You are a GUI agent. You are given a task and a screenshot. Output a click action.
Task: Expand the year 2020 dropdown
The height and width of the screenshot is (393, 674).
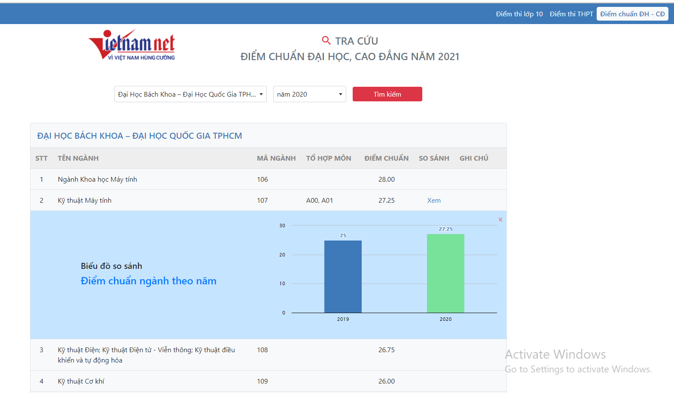tap(309, 94)
